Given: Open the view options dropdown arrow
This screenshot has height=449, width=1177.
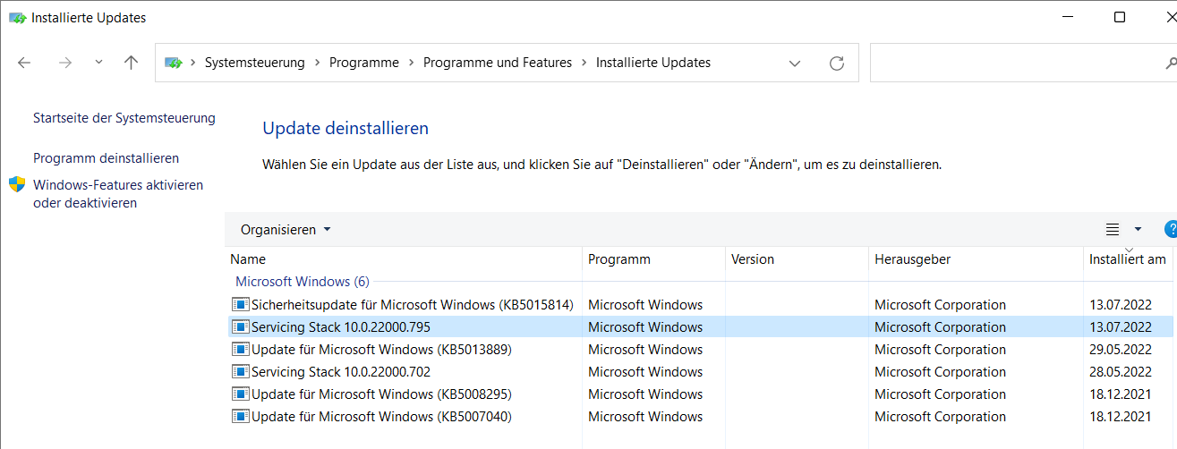Looking at the screenshot, I should click(x=1138, y=230).
